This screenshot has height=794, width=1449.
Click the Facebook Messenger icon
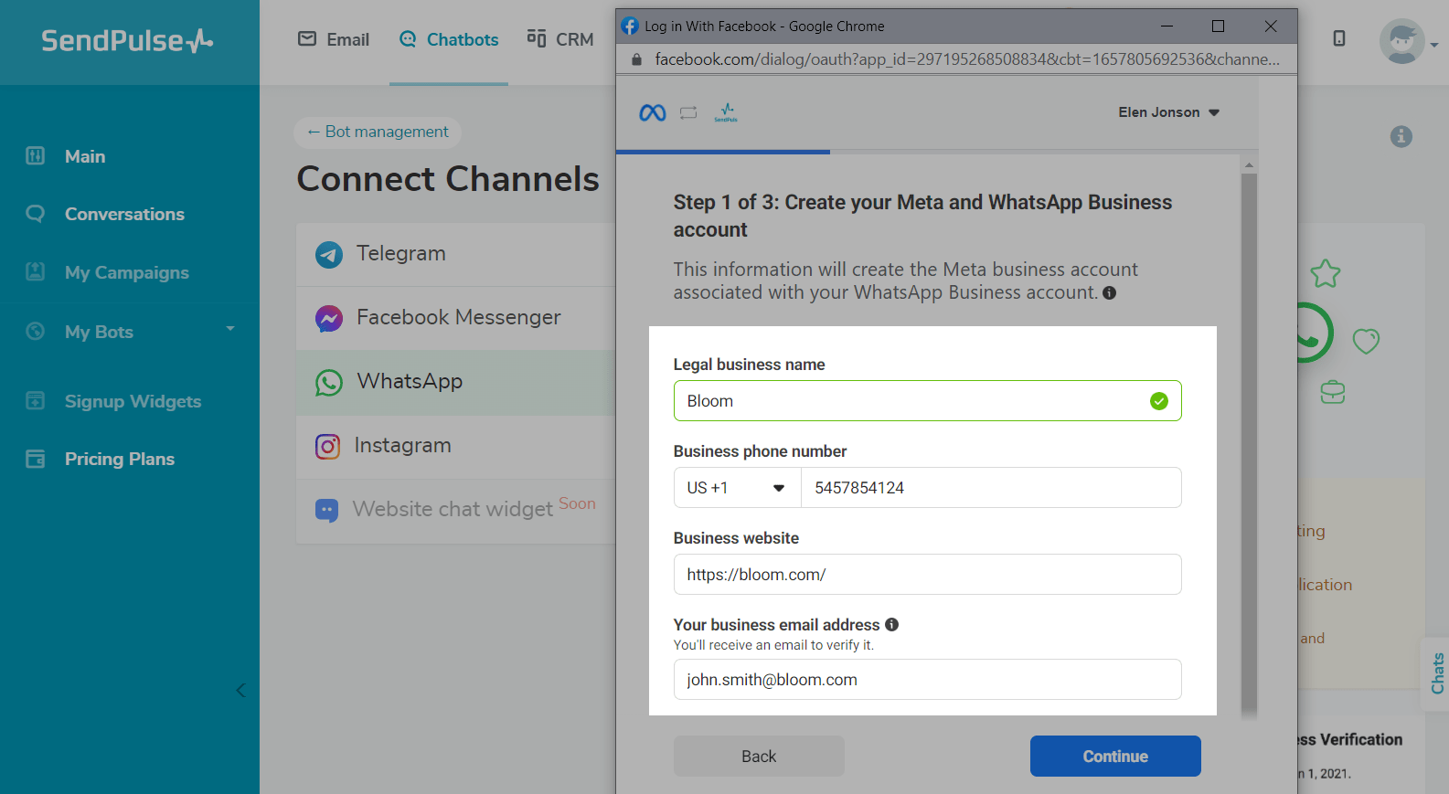pyautogui.click(x=329, y=318)
